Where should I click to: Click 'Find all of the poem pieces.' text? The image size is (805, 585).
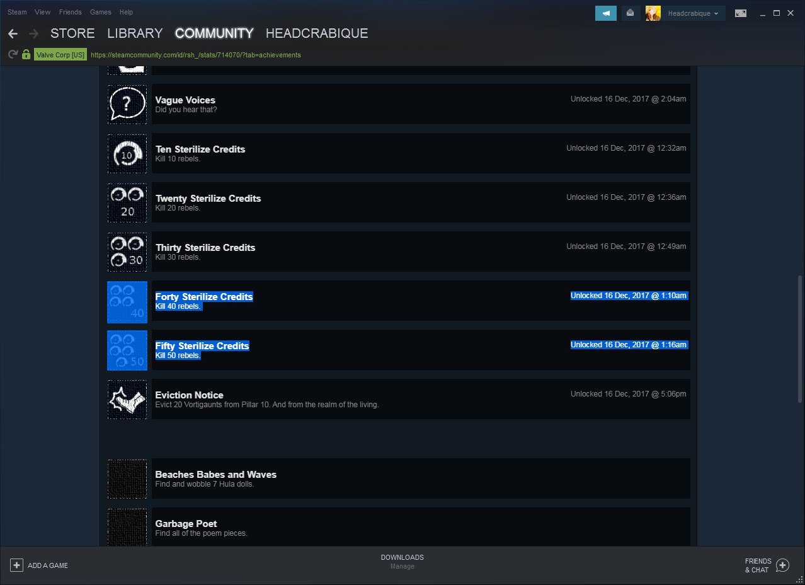(x=201, y=533)
